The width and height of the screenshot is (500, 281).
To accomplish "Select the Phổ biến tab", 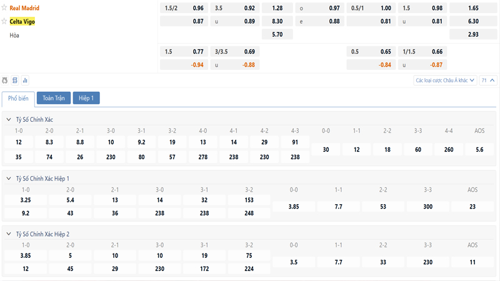I will 18,98.
